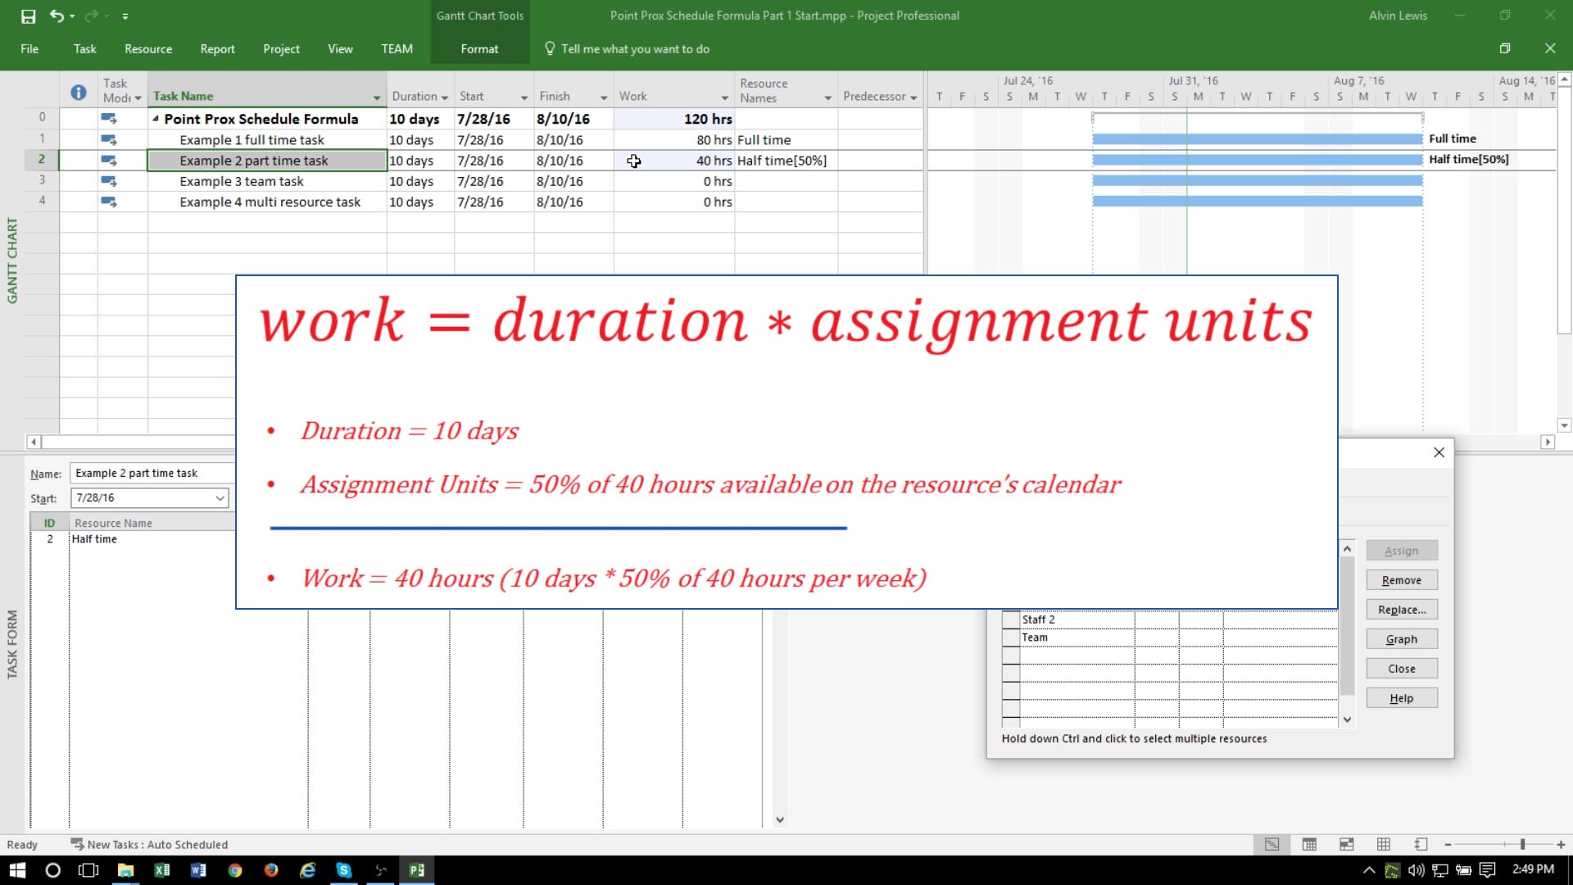This screenshot has height=885, width=1573.
Task: Open the Start date dropdown in task form
Action: 220,498
